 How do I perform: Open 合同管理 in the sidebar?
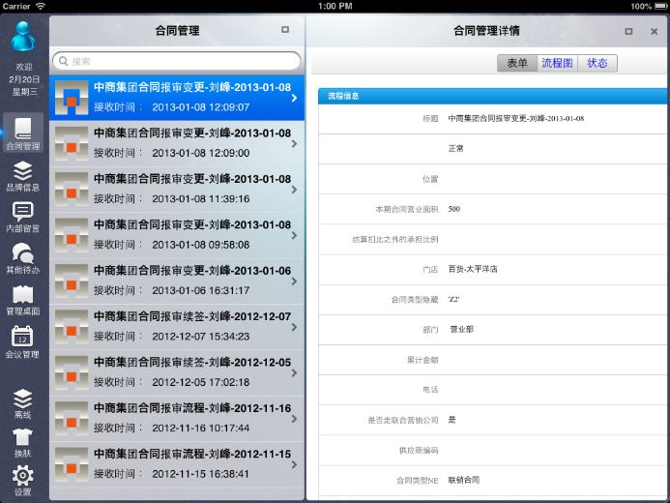pyautogui.click(x=23, y=133)
